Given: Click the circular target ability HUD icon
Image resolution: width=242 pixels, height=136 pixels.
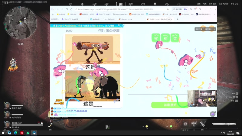Looking at the screenshot, I should click(x=185, y=124).
